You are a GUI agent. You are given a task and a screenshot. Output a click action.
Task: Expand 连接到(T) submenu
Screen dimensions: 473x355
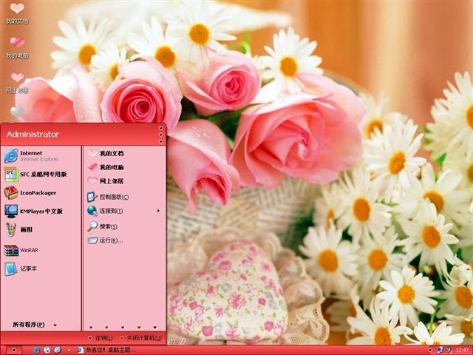(124, 211)
